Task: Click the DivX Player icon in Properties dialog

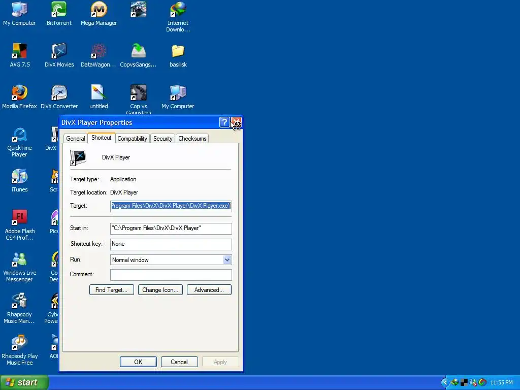Action: point(78,157)
